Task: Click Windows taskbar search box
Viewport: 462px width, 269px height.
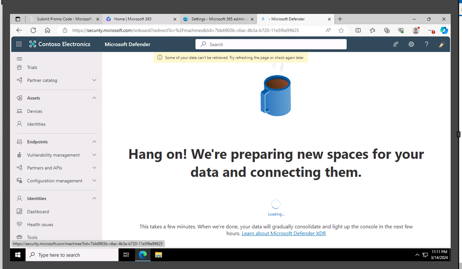Action: (72, 255)
